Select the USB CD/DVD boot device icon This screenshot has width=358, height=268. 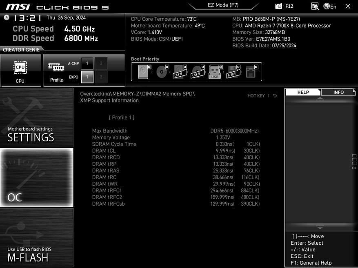pos(198,72)
